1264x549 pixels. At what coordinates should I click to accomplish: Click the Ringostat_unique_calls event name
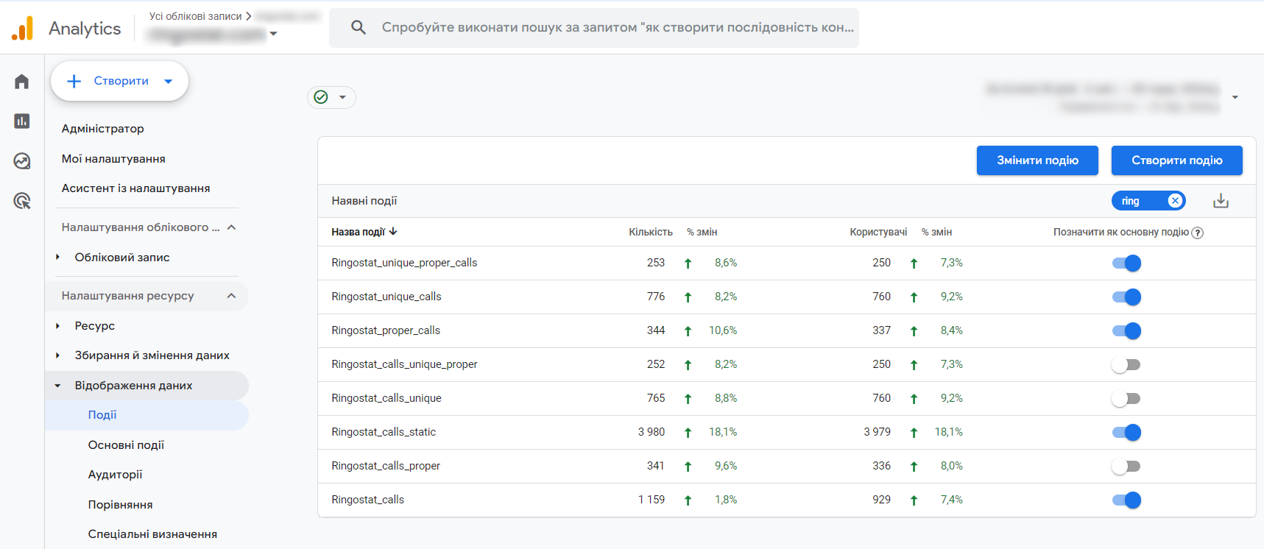click(386, 297)
